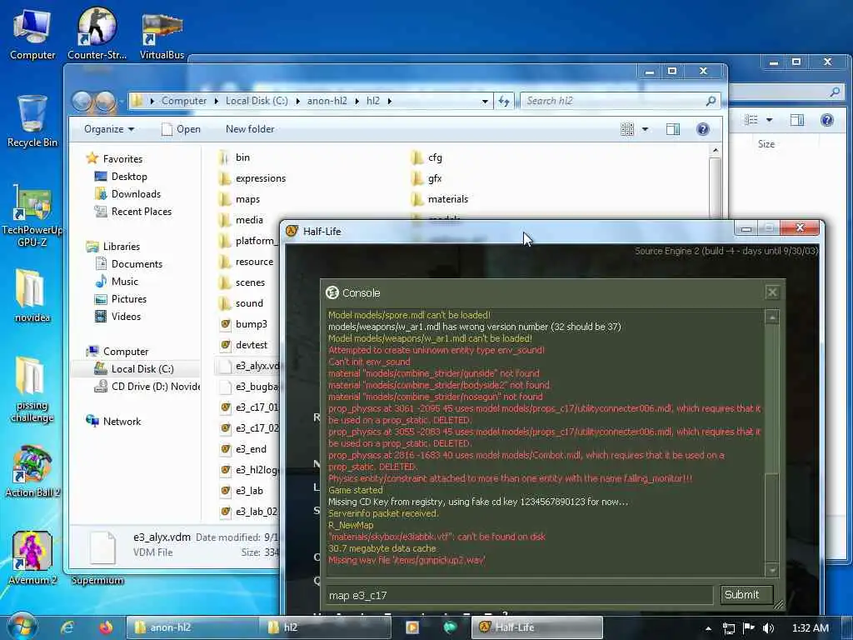Click the volume speaker tray icon
Image resolution: width=853 pixels, height=640 pixels.
pos(768,628)
